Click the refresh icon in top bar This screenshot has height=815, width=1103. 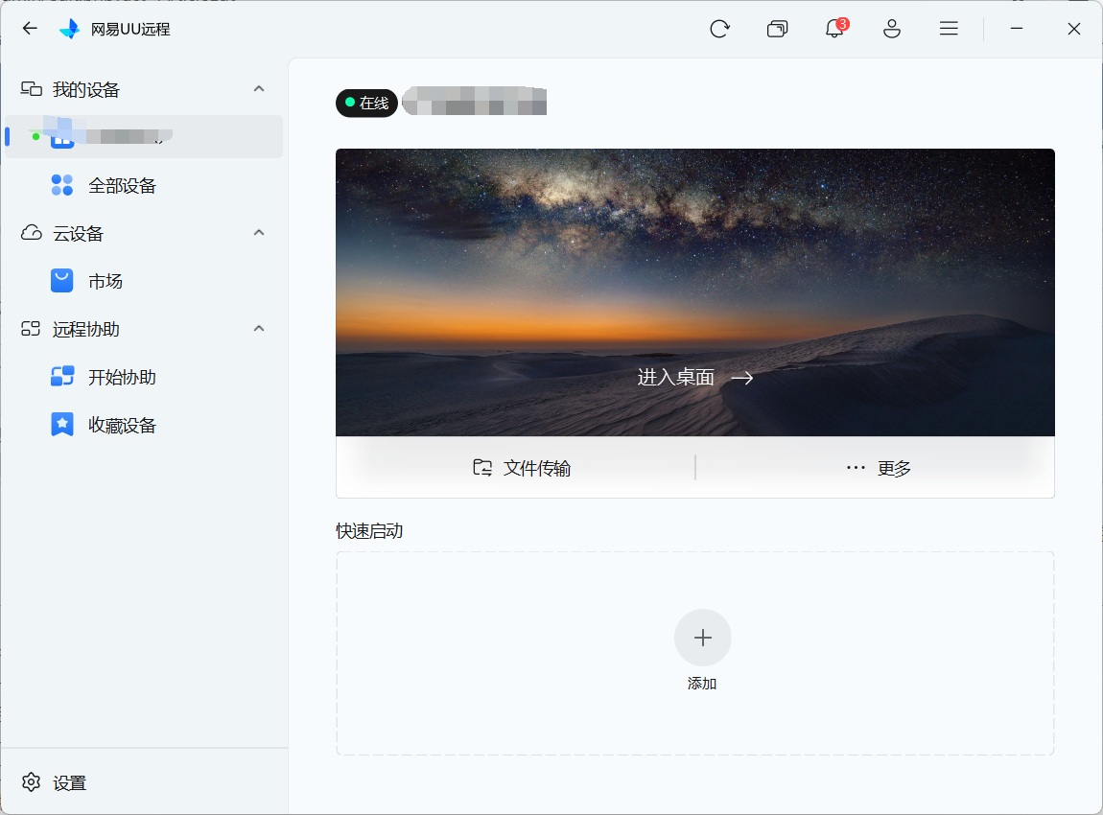coord(719,29)
